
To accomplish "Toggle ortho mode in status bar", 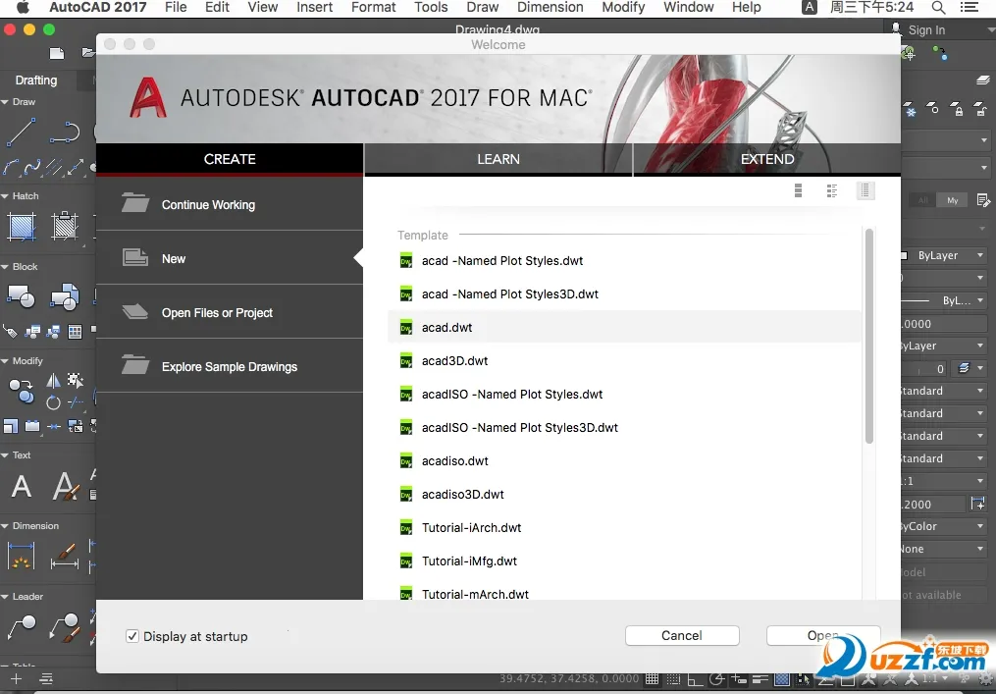I will (x=695, y=678).
